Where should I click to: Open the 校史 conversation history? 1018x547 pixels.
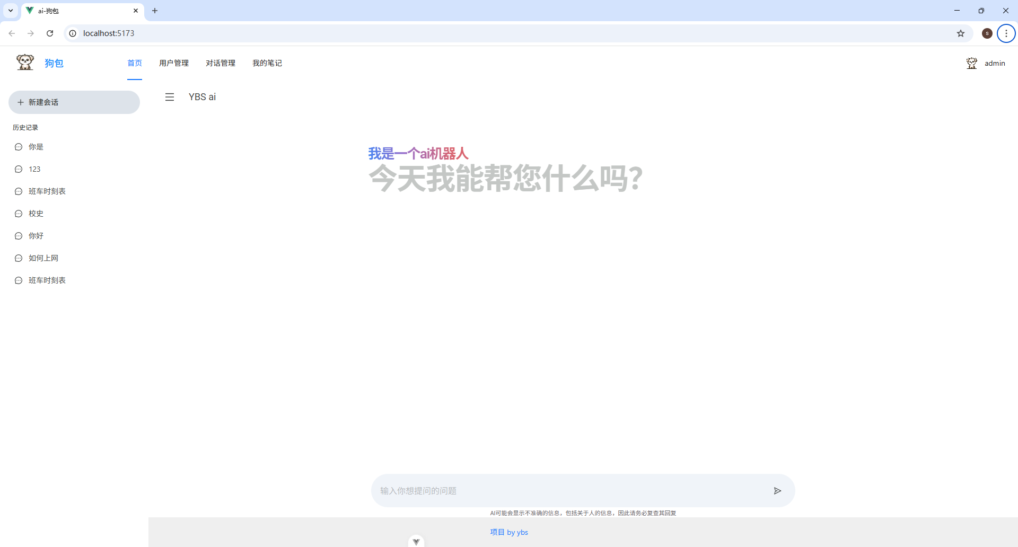[36, 213]
